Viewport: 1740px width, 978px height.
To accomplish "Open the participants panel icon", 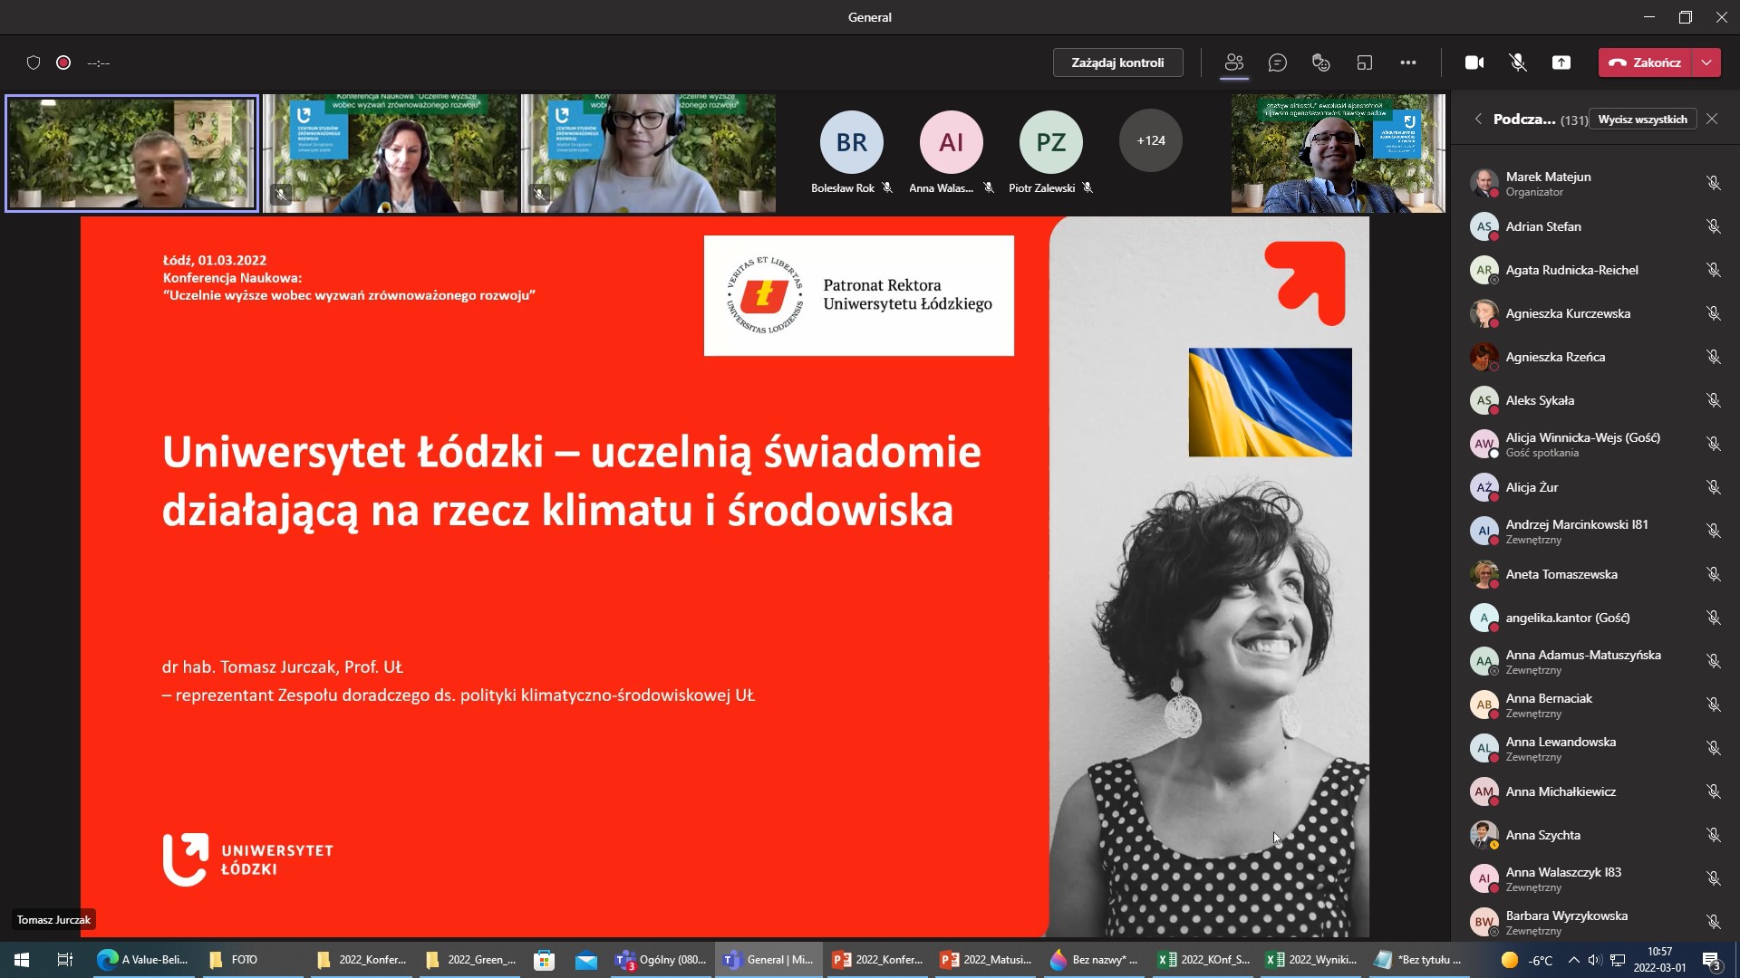I will tap(1235, 62).
